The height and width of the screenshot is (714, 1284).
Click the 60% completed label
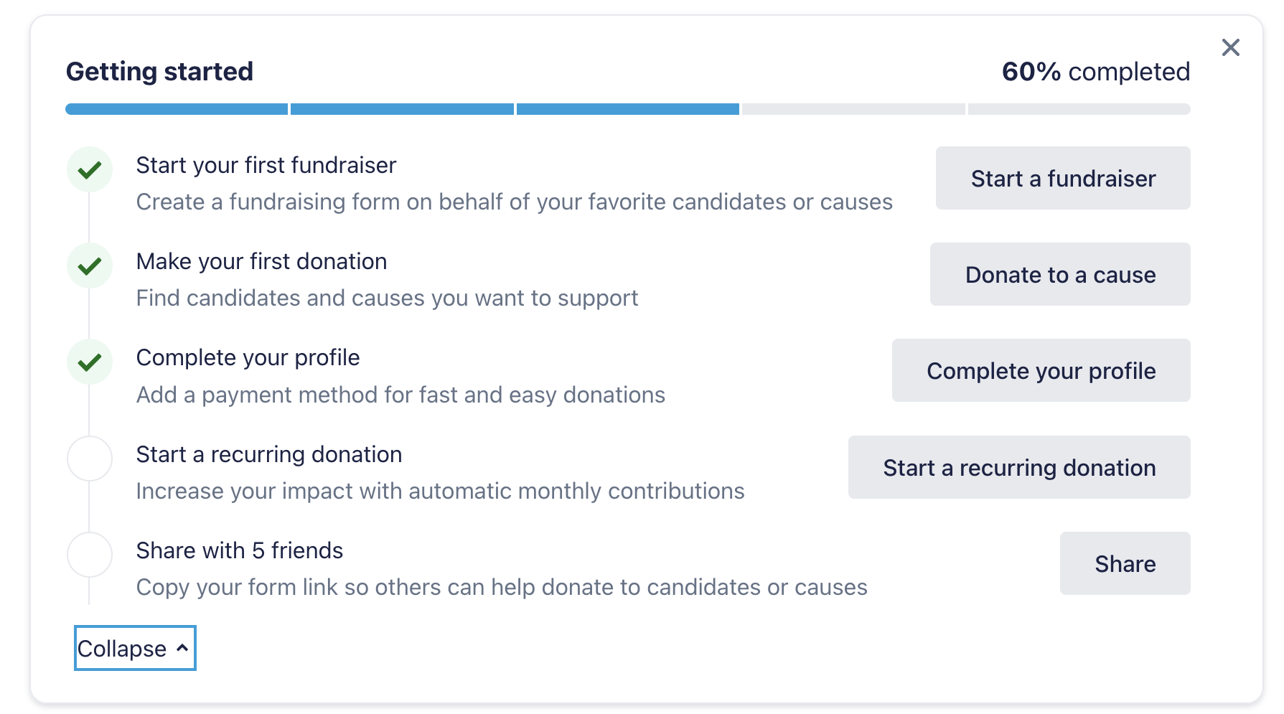[x=1096, y=71]
